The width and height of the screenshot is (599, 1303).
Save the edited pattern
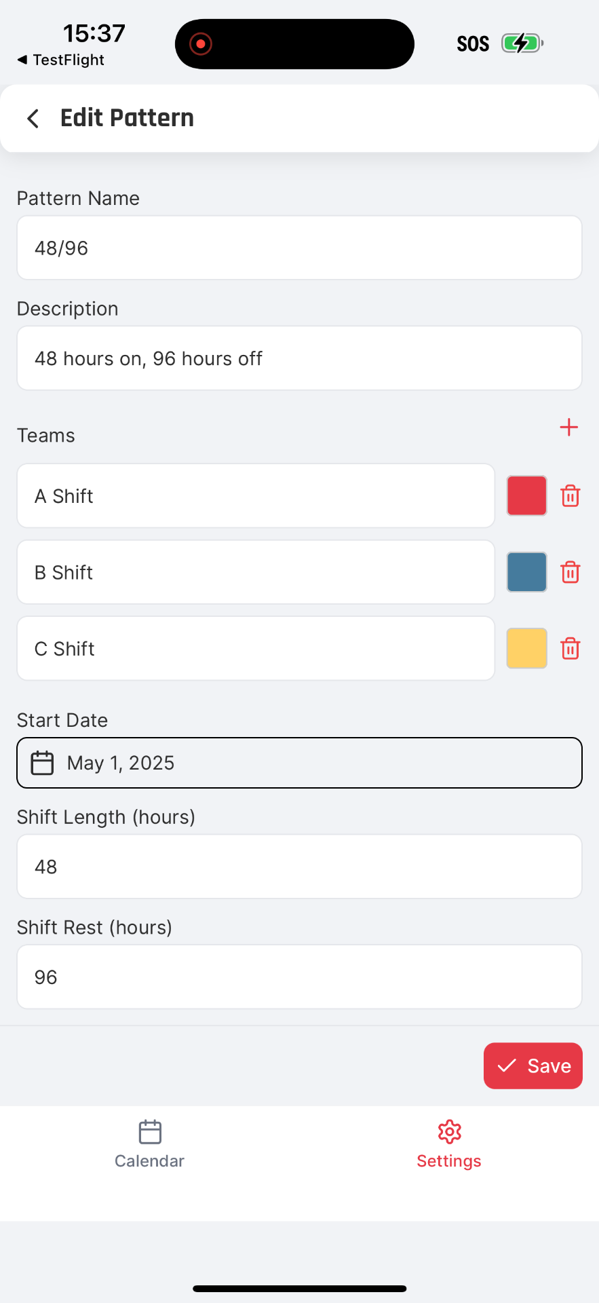(533, 1065)
